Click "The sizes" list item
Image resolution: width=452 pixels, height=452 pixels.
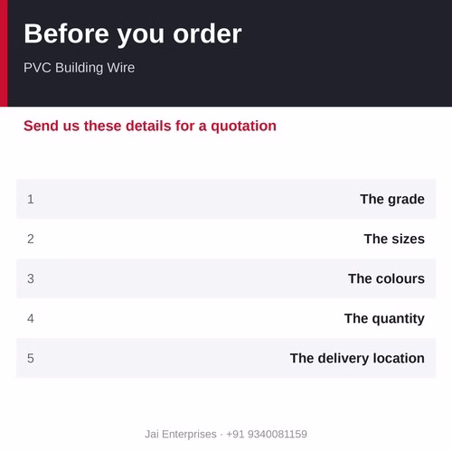pos(394,239)
